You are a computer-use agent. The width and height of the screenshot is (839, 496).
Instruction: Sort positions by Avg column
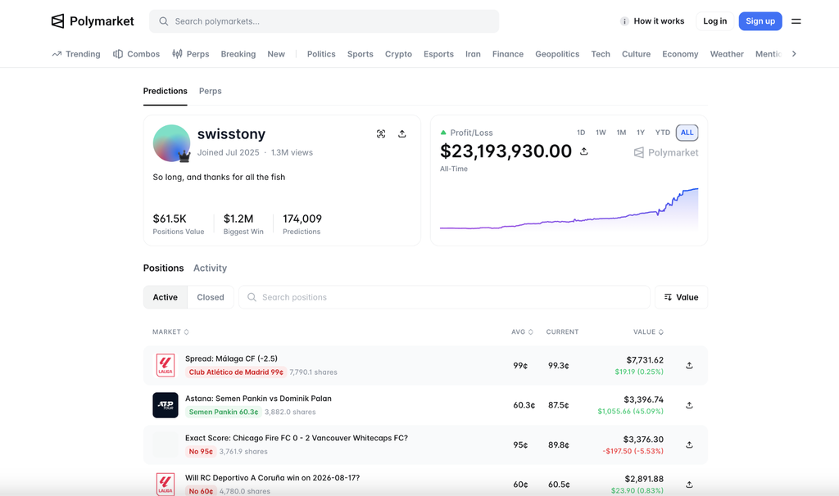click(522, 332)
